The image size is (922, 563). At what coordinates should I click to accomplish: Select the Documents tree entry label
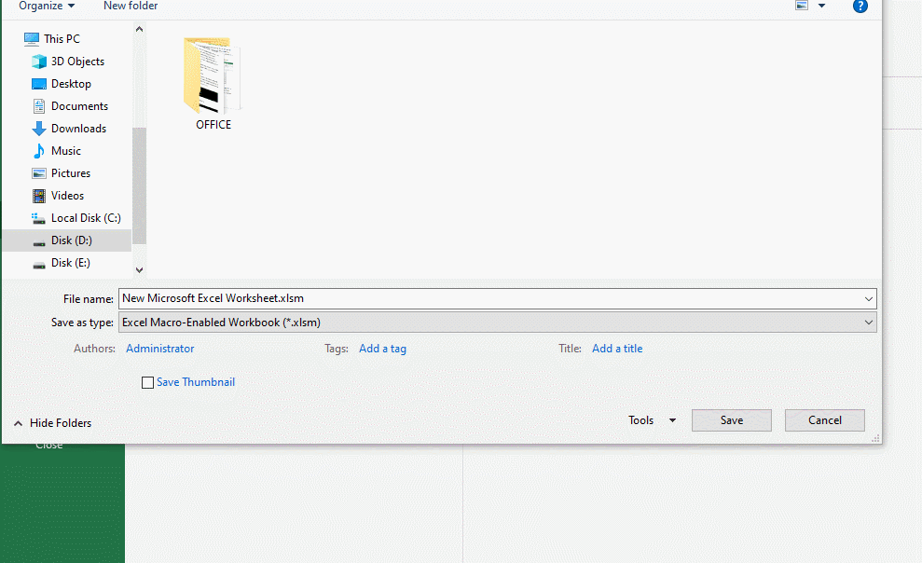pos(79,106)
